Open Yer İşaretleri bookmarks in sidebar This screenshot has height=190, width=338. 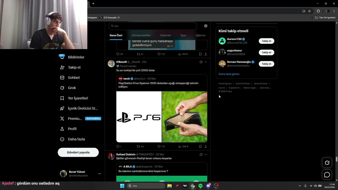tap(74, 98)
